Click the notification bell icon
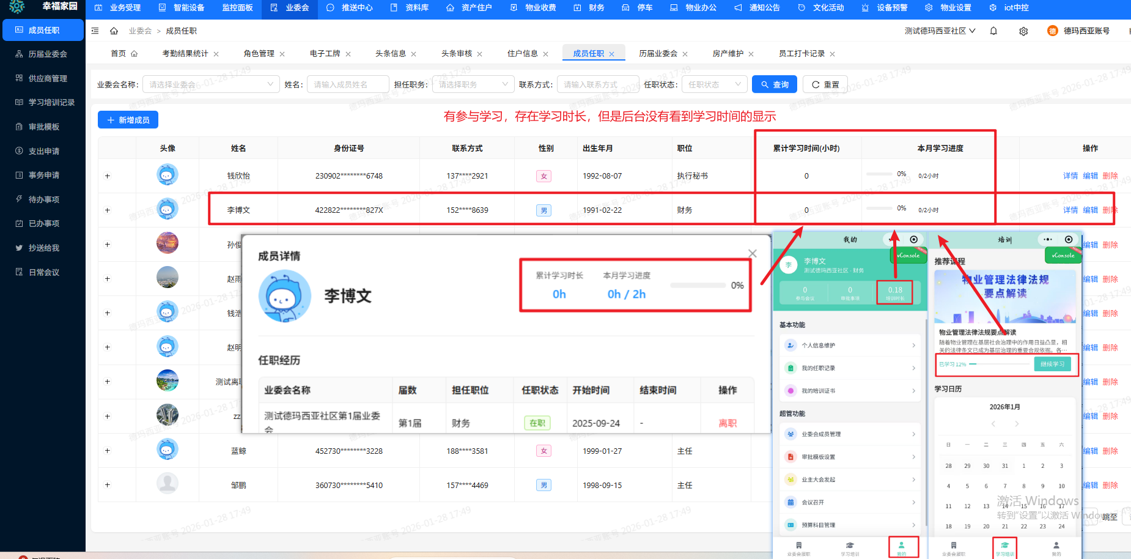 pyautogui.click(x=993, y=31)
